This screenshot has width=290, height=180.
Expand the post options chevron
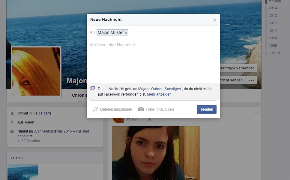click(256, 113)
